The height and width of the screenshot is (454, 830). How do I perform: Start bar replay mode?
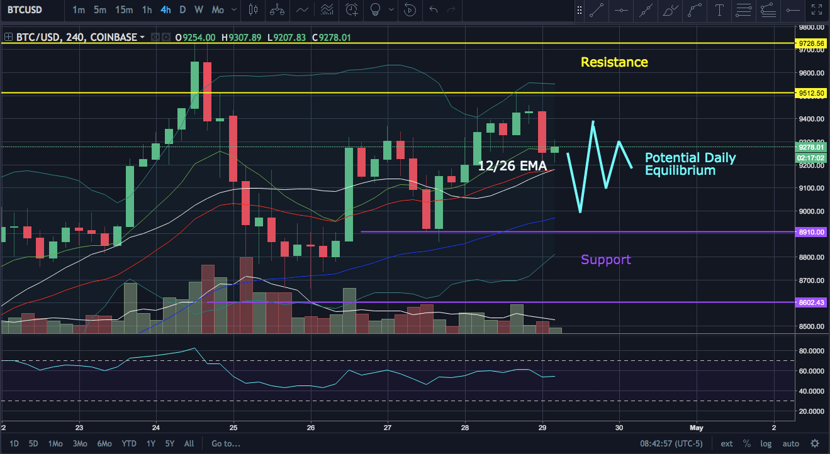[410, 9]
